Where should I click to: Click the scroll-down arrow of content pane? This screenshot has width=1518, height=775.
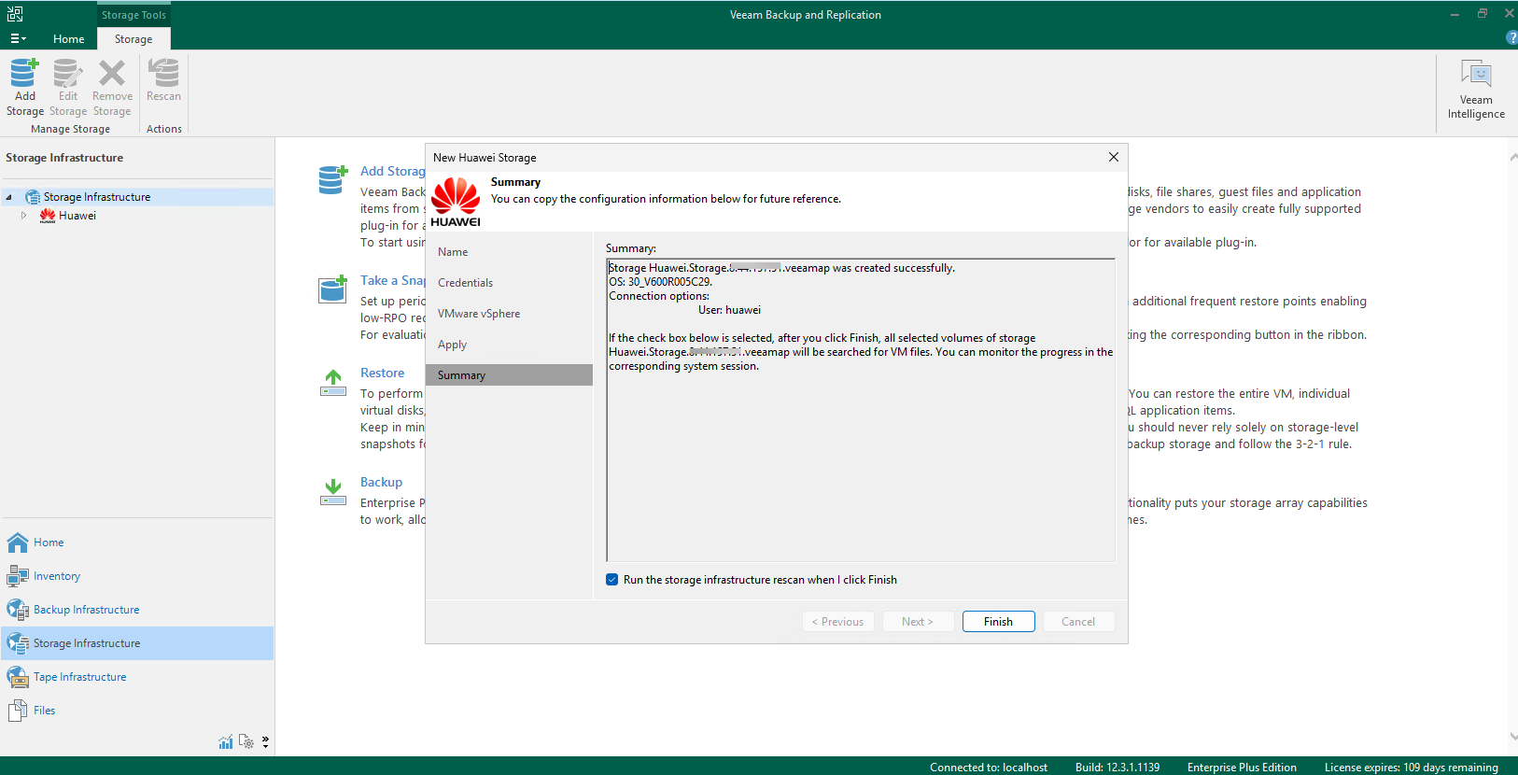[x=1512, y=737]
